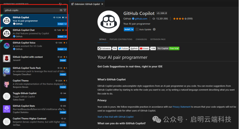Open the manage gear icon beside Auto Update
This screenshot has width=239, height=129.
pyautogui.click(x=154, y=29)
